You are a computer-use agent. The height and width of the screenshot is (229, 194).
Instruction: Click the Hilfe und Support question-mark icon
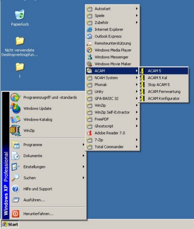click(15, 189)
